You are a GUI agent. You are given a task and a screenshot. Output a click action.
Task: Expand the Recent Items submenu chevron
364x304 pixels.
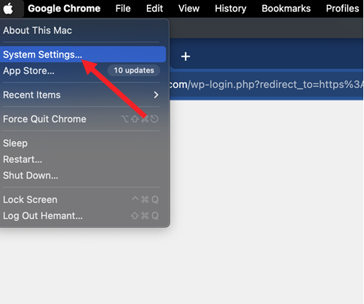click(156, 95)
